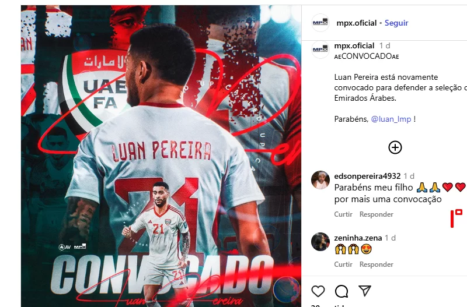Open the 1 d timestamp on edsonpereira4932's comment
Screen dimensions: 467x307
(x=409, y=177)
